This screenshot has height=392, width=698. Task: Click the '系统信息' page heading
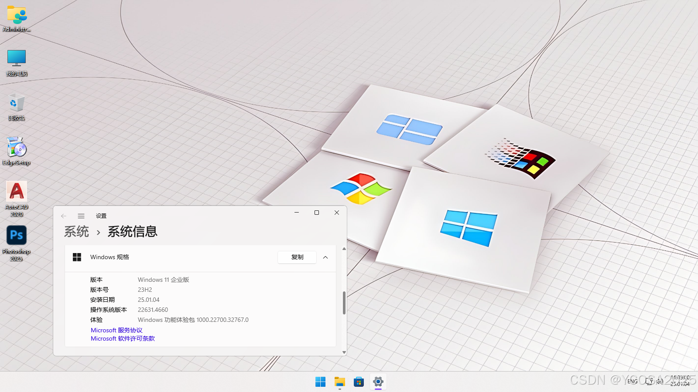tap(133, 232)
